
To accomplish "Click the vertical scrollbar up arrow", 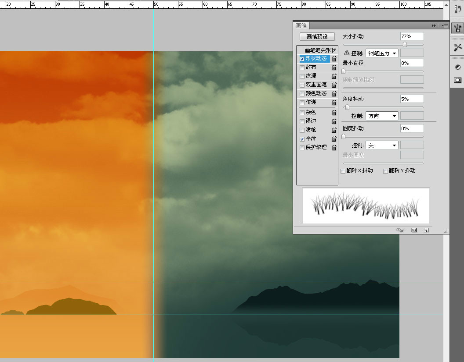I will click(x=446, y=5).
